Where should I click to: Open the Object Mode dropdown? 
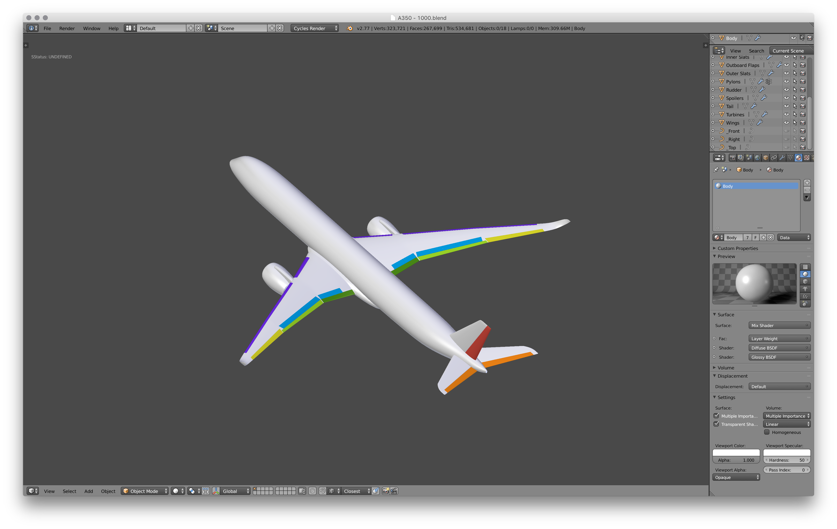(x=144, y=491)
